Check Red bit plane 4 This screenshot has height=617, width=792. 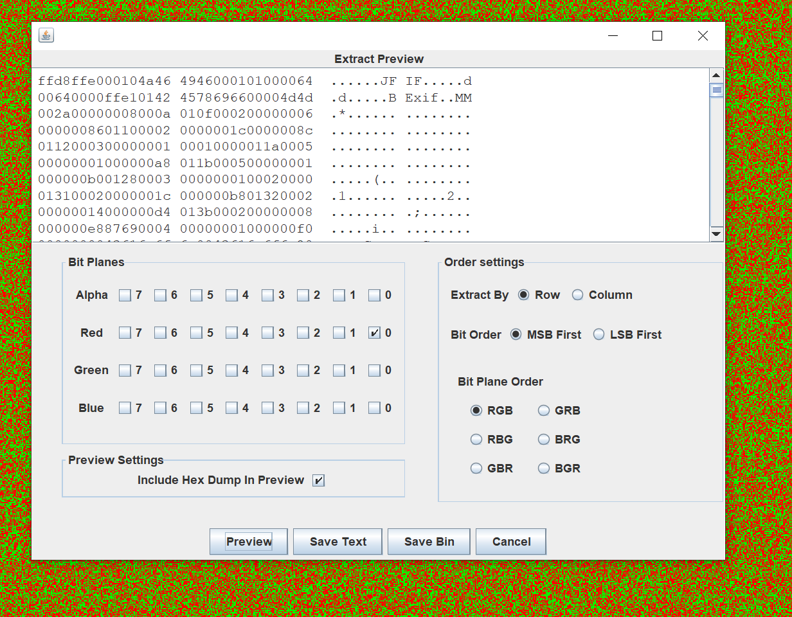click(232, 333)
